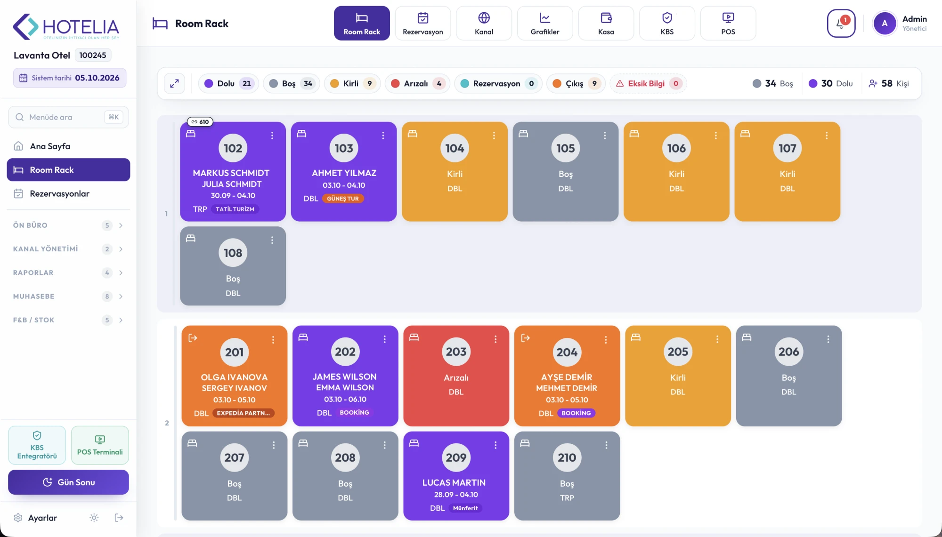The height and width of the screenshot is (537, 942).
Task: Open POS Terminali shortcut
Action: pos(100,445)
